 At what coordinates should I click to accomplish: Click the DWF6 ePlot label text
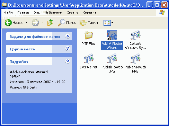(89, 67)
